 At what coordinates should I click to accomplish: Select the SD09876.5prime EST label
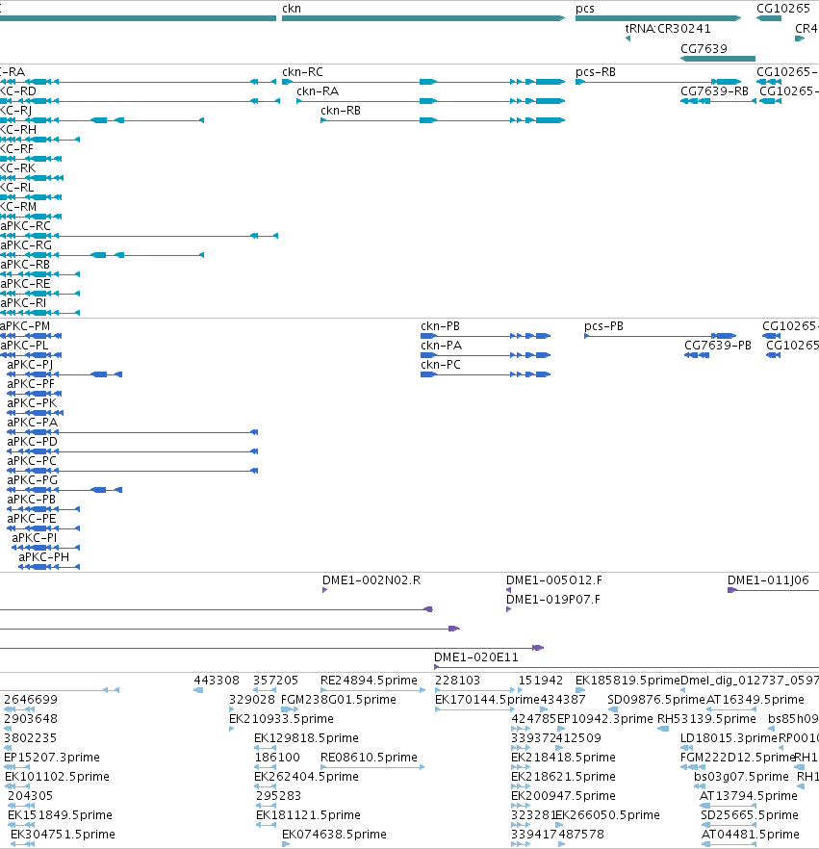click(x=656, y=700)
